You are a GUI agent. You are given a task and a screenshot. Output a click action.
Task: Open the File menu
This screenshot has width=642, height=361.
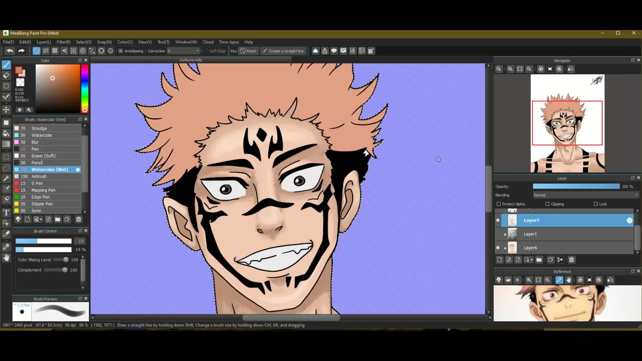pos(8,42)
